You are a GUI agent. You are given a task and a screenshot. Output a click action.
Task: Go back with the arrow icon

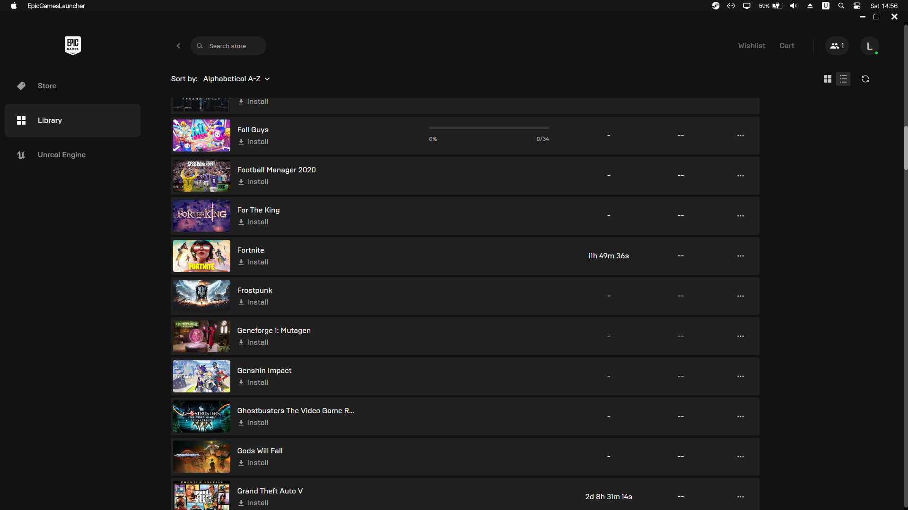pyautogui.click(x=178, y=46)
